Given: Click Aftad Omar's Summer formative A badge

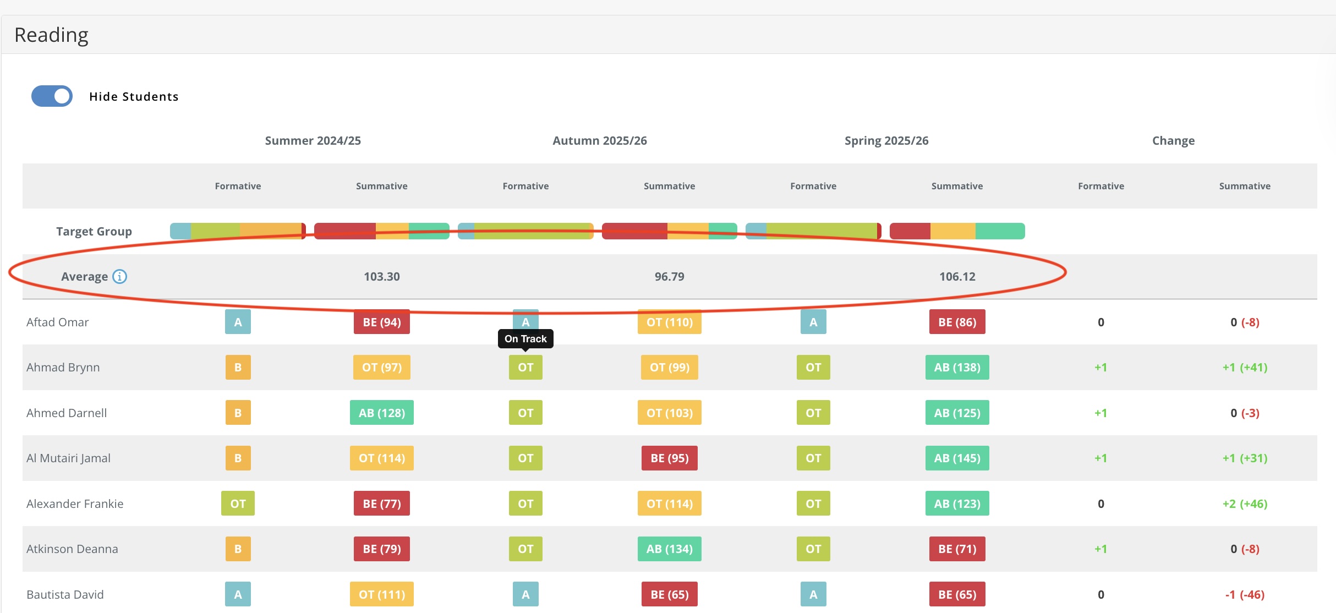Looking at the screenshot, I should tap(238, 322).
